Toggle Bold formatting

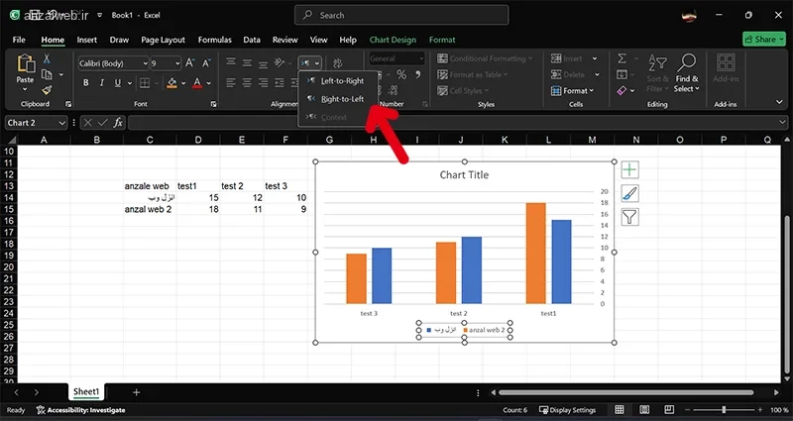click(x=86, y=83)
